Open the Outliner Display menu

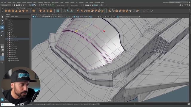pos(7,17)
